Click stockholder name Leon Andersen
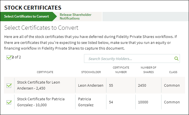189x115 pixels. (91, 86)
